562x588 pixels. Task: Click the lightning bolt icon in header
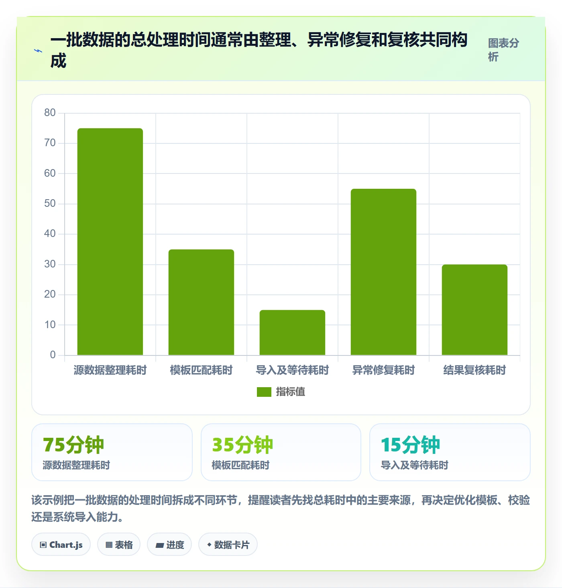(38, 51)
